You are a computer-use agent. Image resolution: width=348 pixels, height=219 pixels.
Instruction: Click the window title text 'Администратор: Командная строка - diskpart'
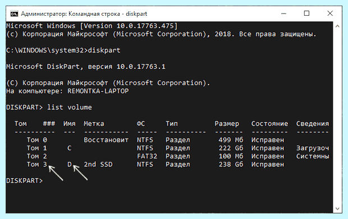tap(84, 14)
